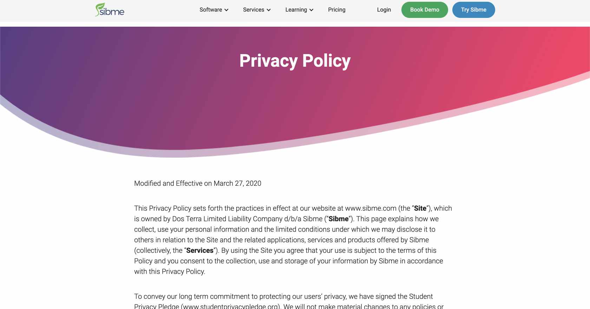The height and width of the screenshot is (309, 590).
Task: Expand the Services chevron indicator
Action: click(269, 10)
